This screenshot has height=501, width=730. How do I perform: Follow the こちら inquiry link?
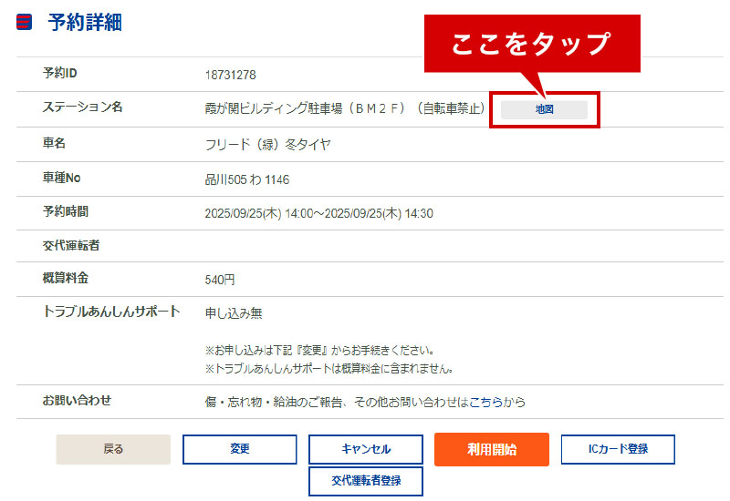pyautogui.click(x=485, y=402)
